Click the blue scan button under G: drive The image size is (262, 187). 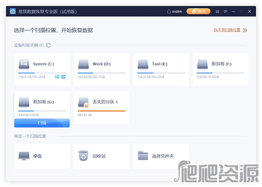click(x=42, y=123)
